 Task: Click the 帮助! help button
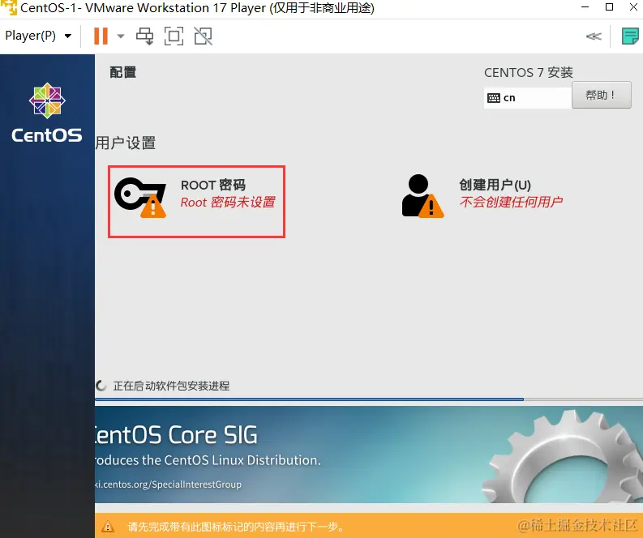click(x=601, y=95)
